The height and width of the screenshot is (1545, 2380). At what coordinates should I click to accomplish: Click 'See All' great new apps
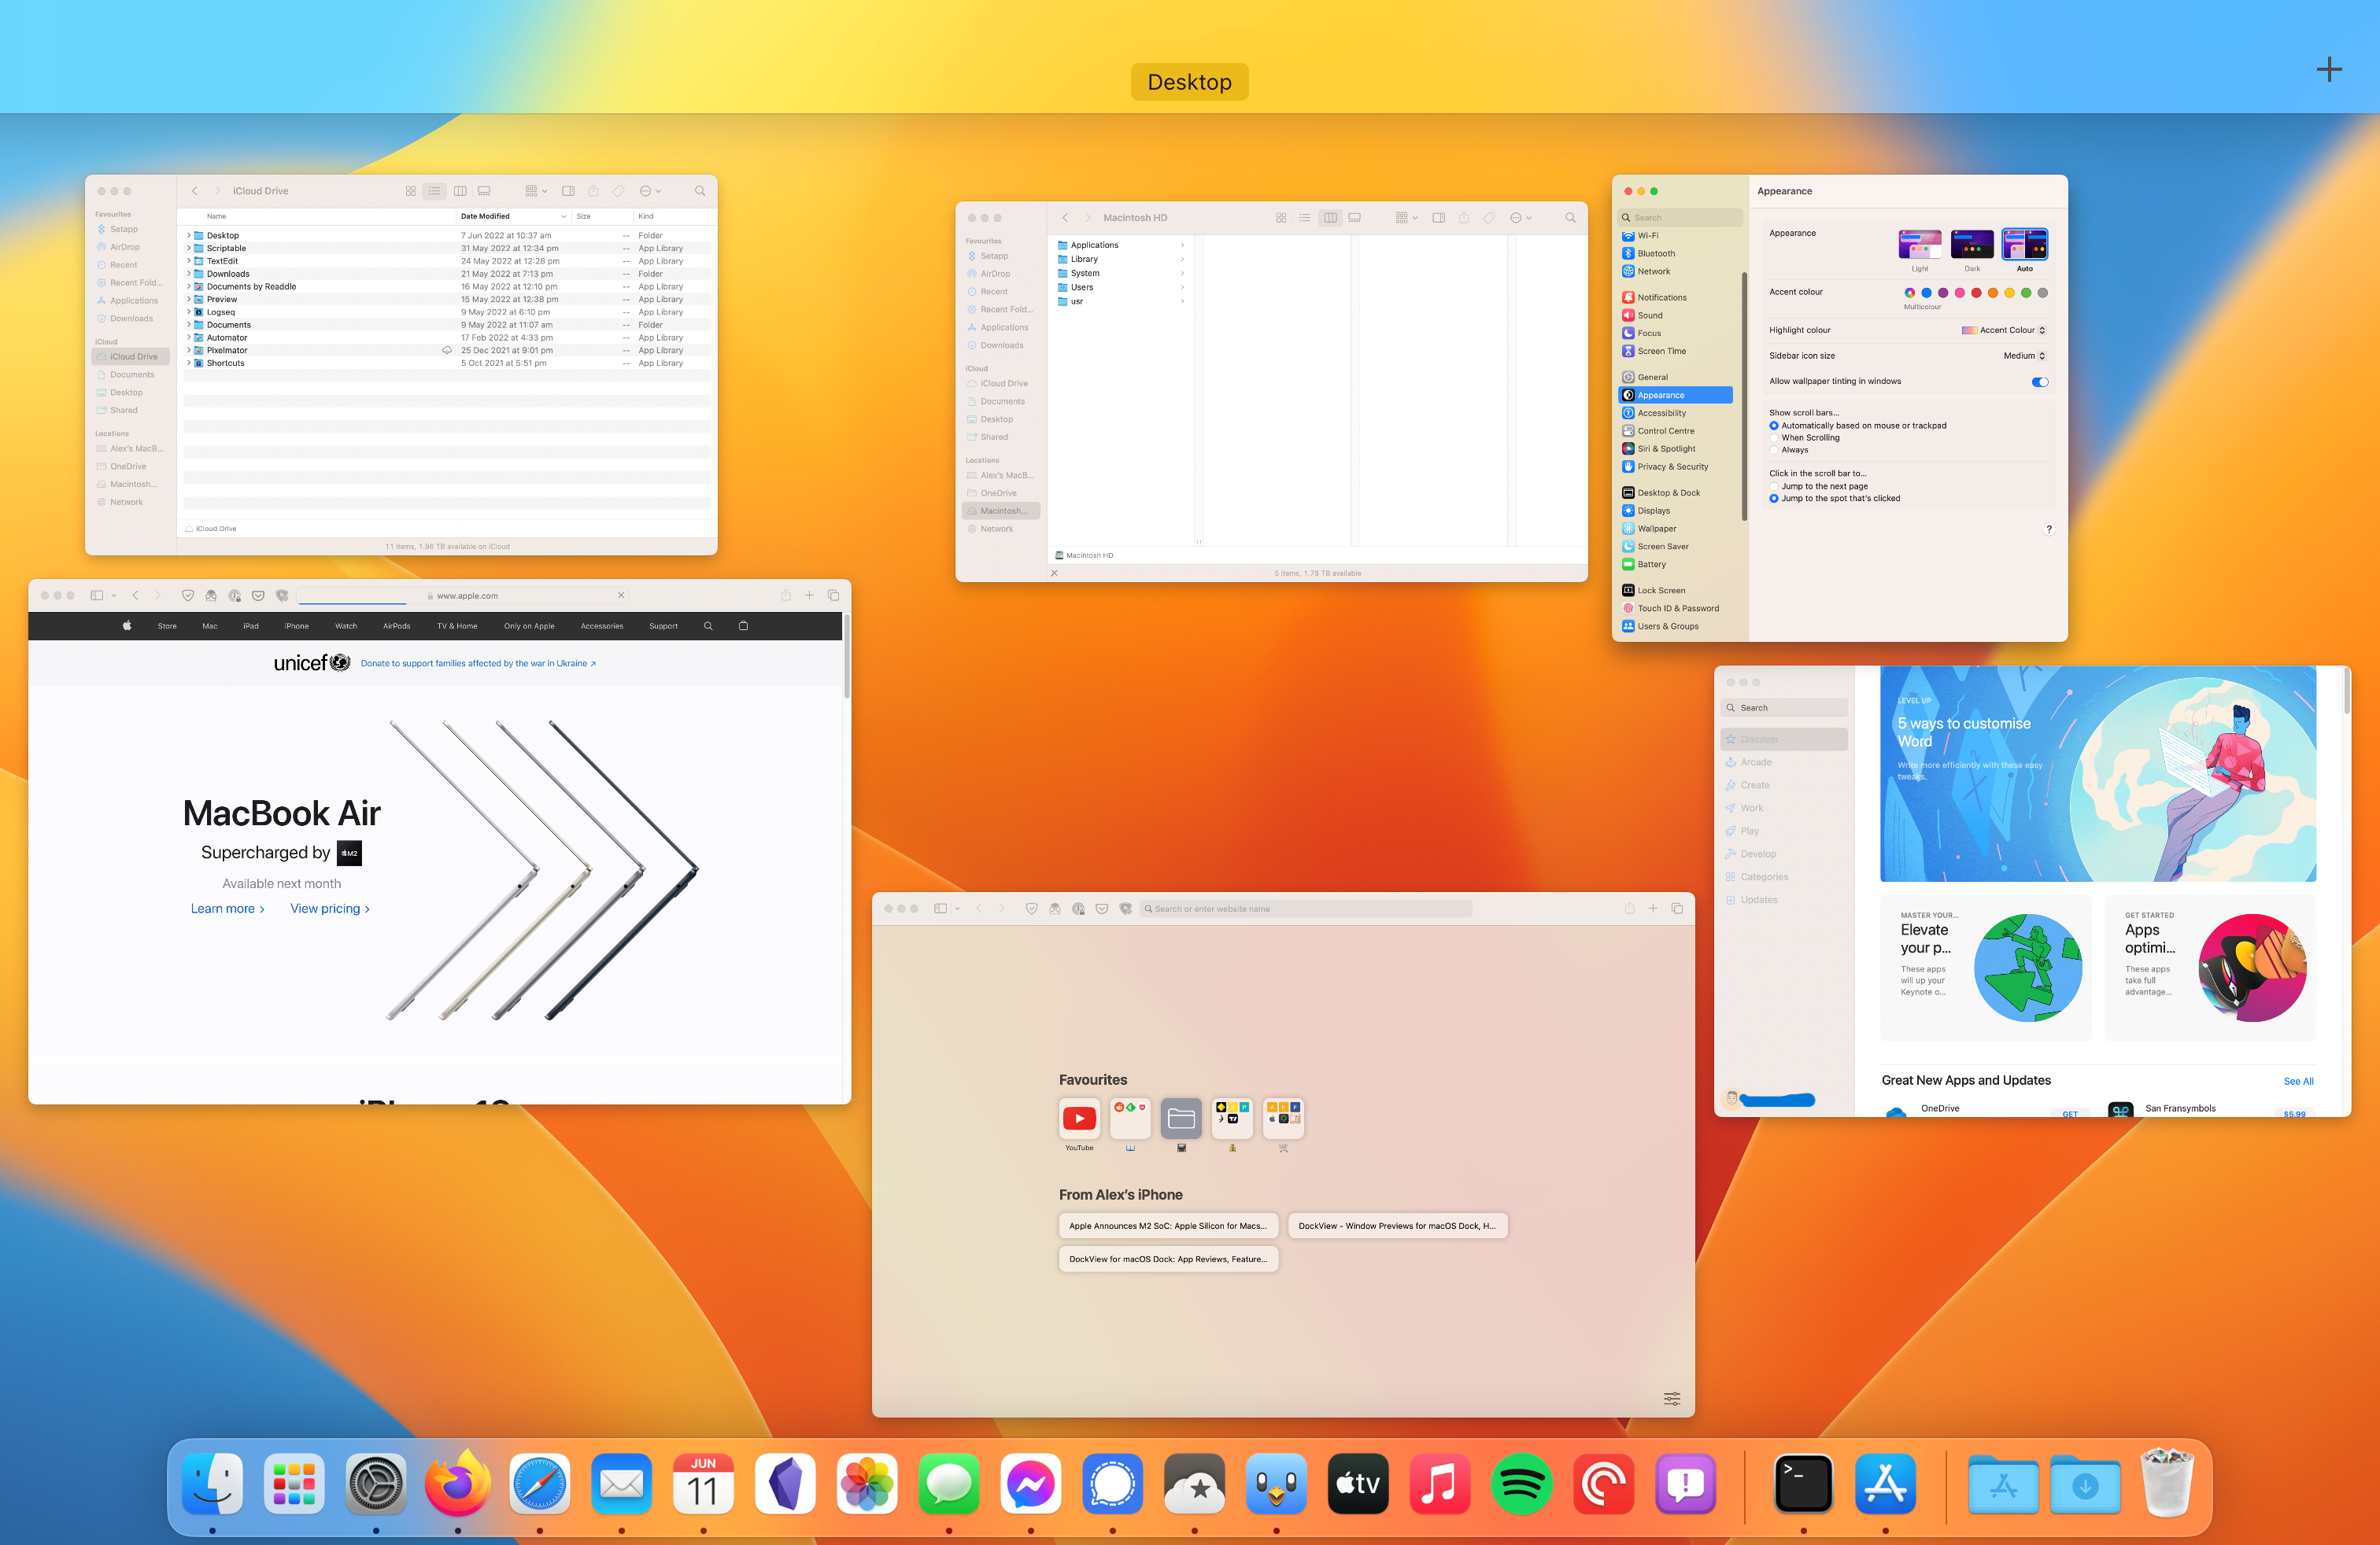coord(2298,1080)
